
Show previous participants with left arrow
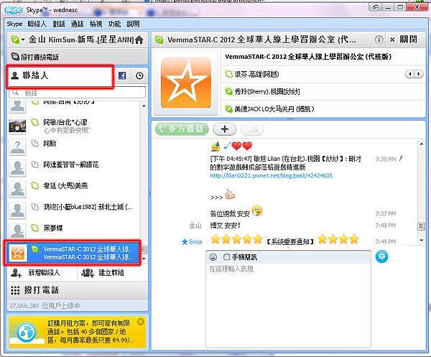point(410,74)
